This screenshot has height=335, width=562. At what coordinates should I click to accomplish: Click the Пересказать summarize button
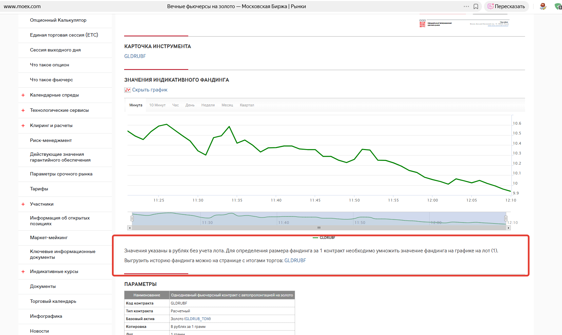(506, 6)
